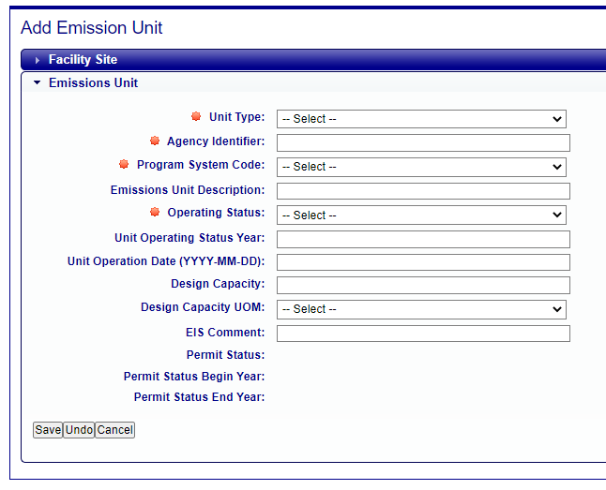Image resolution: width=606 pixels, height=490 pixels.
Task: Click the Cancel button
Action: pos(114,430)
